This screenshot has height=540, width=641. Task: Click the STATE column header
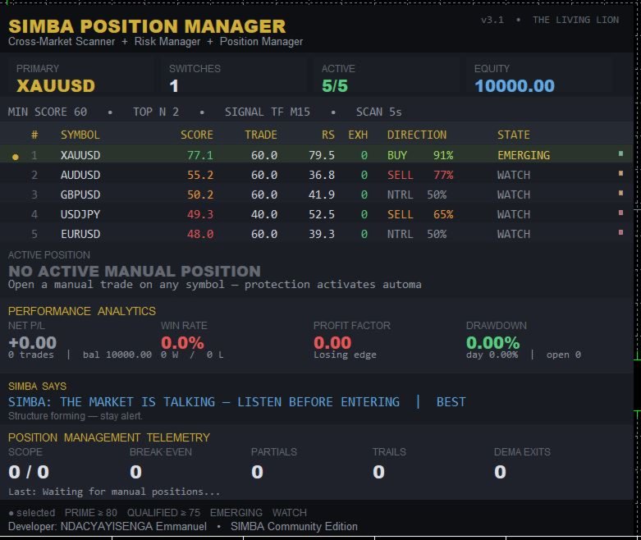click(x=514, y=135)
